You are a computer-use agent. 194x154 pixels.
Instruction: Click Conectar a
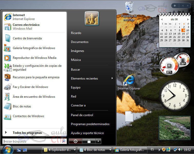pyautogui.click(x=78, y=105)
